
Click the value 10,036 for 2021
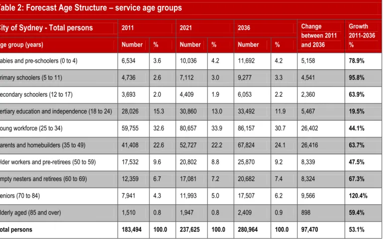[188, 61]
